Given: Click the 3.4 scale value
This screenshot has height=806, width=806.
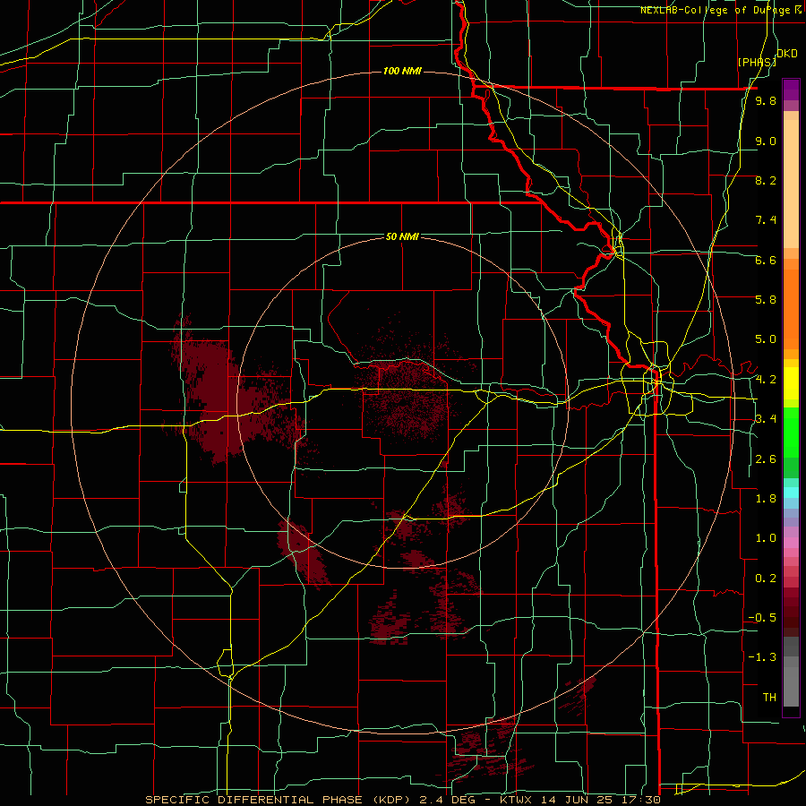Looking at the screenshot, I should tap(766, 419).
